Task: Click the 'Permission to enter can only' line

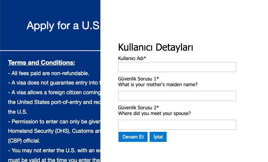Action: [x=54, y=121]
